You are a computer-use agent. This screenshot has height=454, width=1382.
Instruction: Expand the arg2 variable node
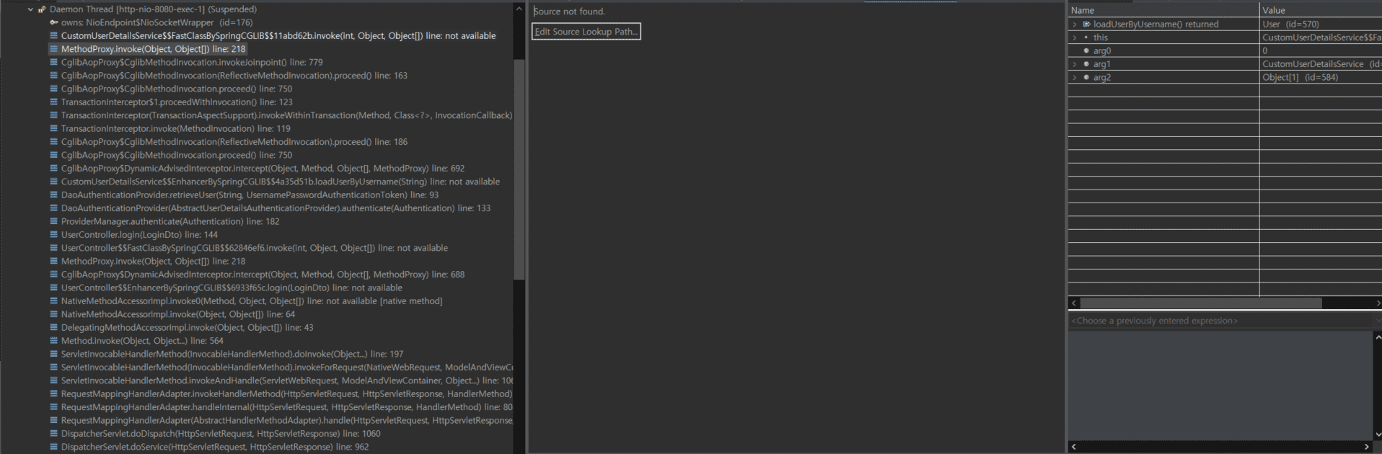click(x=1075, y=77)
